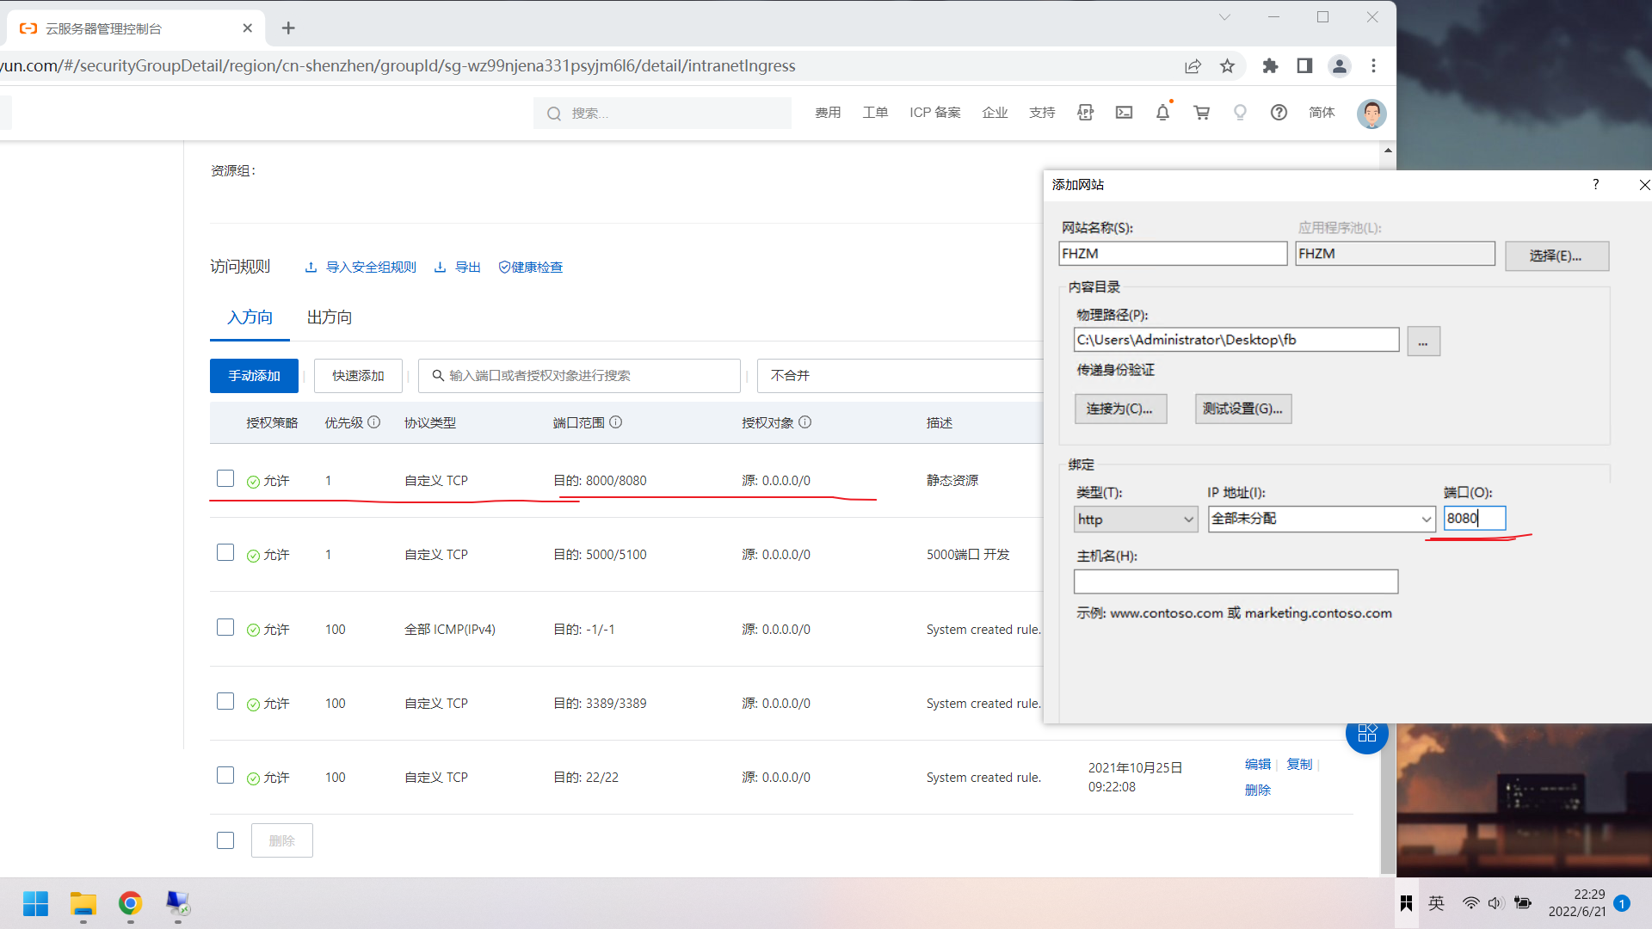Image resolution: width=1652 pixels, height=929 pixels.
Task: Open the Chrome profile avatar icon
Action: coord(1339,66)
